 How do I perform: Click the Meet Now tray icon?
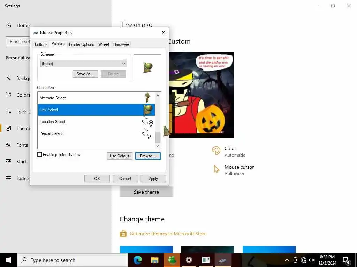pyautogui.click(x=295, y=260)
